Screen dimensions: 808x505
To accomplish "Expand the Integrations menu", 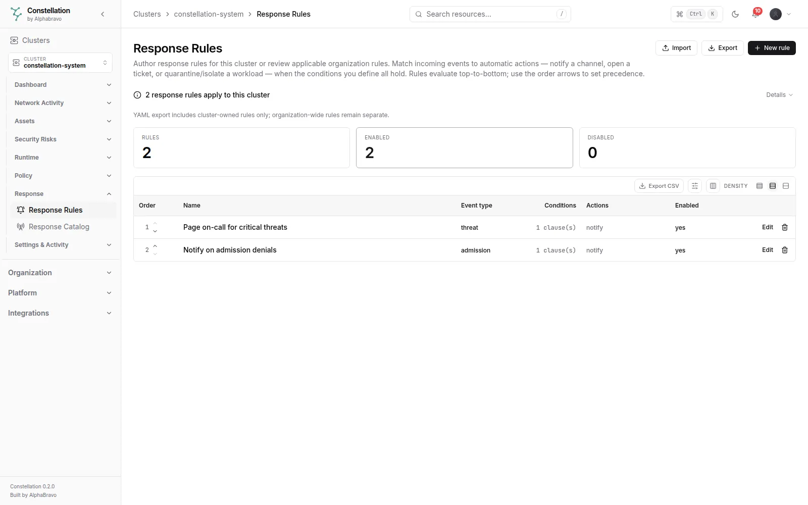I will point(60,313).
